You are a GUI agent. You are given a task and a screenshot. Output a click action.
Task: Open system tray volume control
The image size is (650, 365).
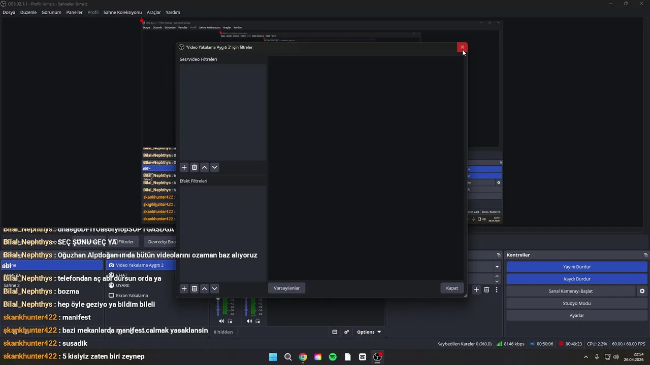click(x=616, y=357)
